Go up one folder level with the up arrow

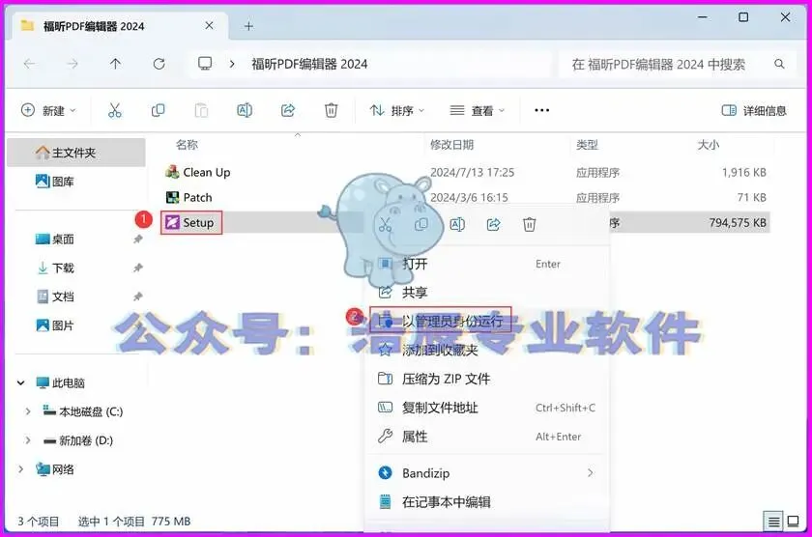click(x=115, y=64)
